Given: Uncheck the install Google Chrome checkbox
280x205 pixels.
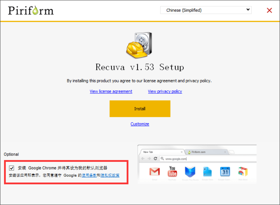Looking at the screenshot, I should click(x=12, y=168).
